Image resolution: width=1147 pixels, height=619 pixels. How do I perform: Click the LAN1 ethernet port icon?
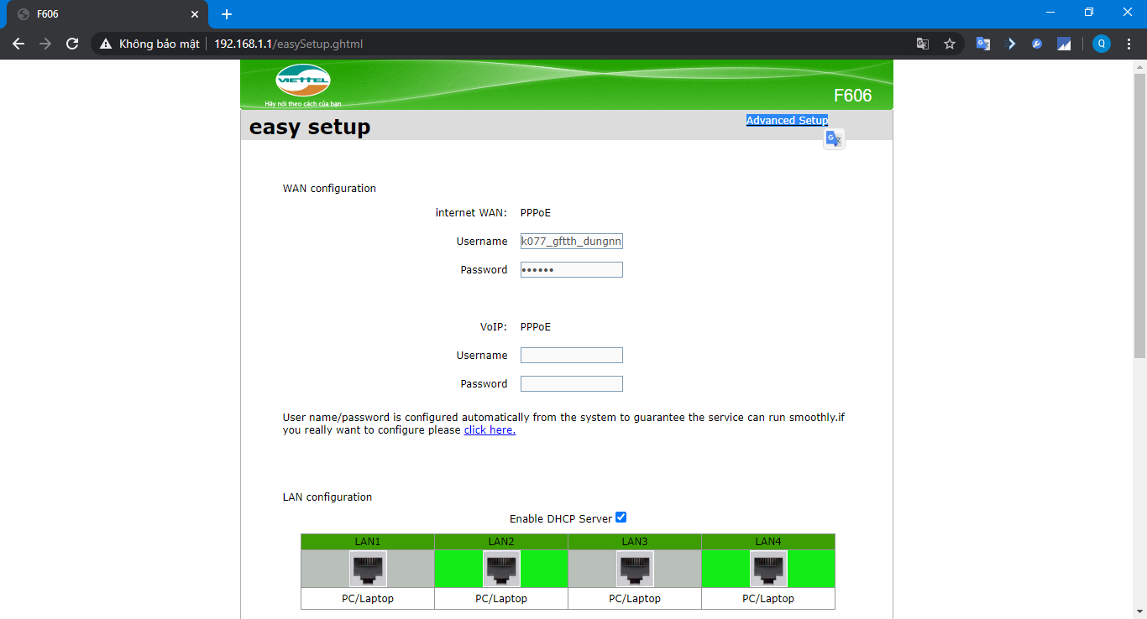pos(368,569)
